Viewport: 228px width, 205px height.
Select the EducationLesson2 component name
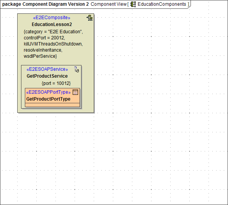tap(52, 24)
